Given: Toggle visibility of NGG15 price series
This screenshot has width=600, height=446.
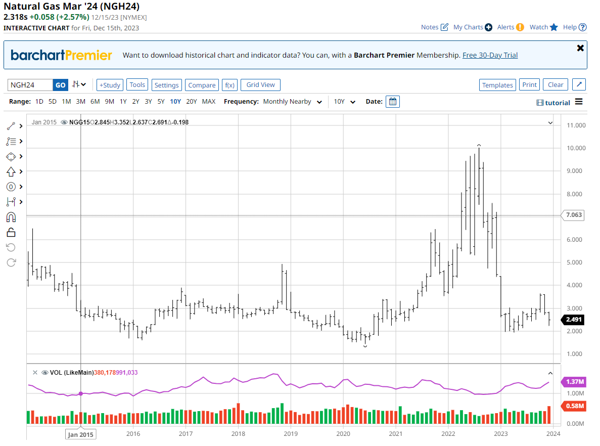Looking at the screenshot, I should tap(64, 122).
